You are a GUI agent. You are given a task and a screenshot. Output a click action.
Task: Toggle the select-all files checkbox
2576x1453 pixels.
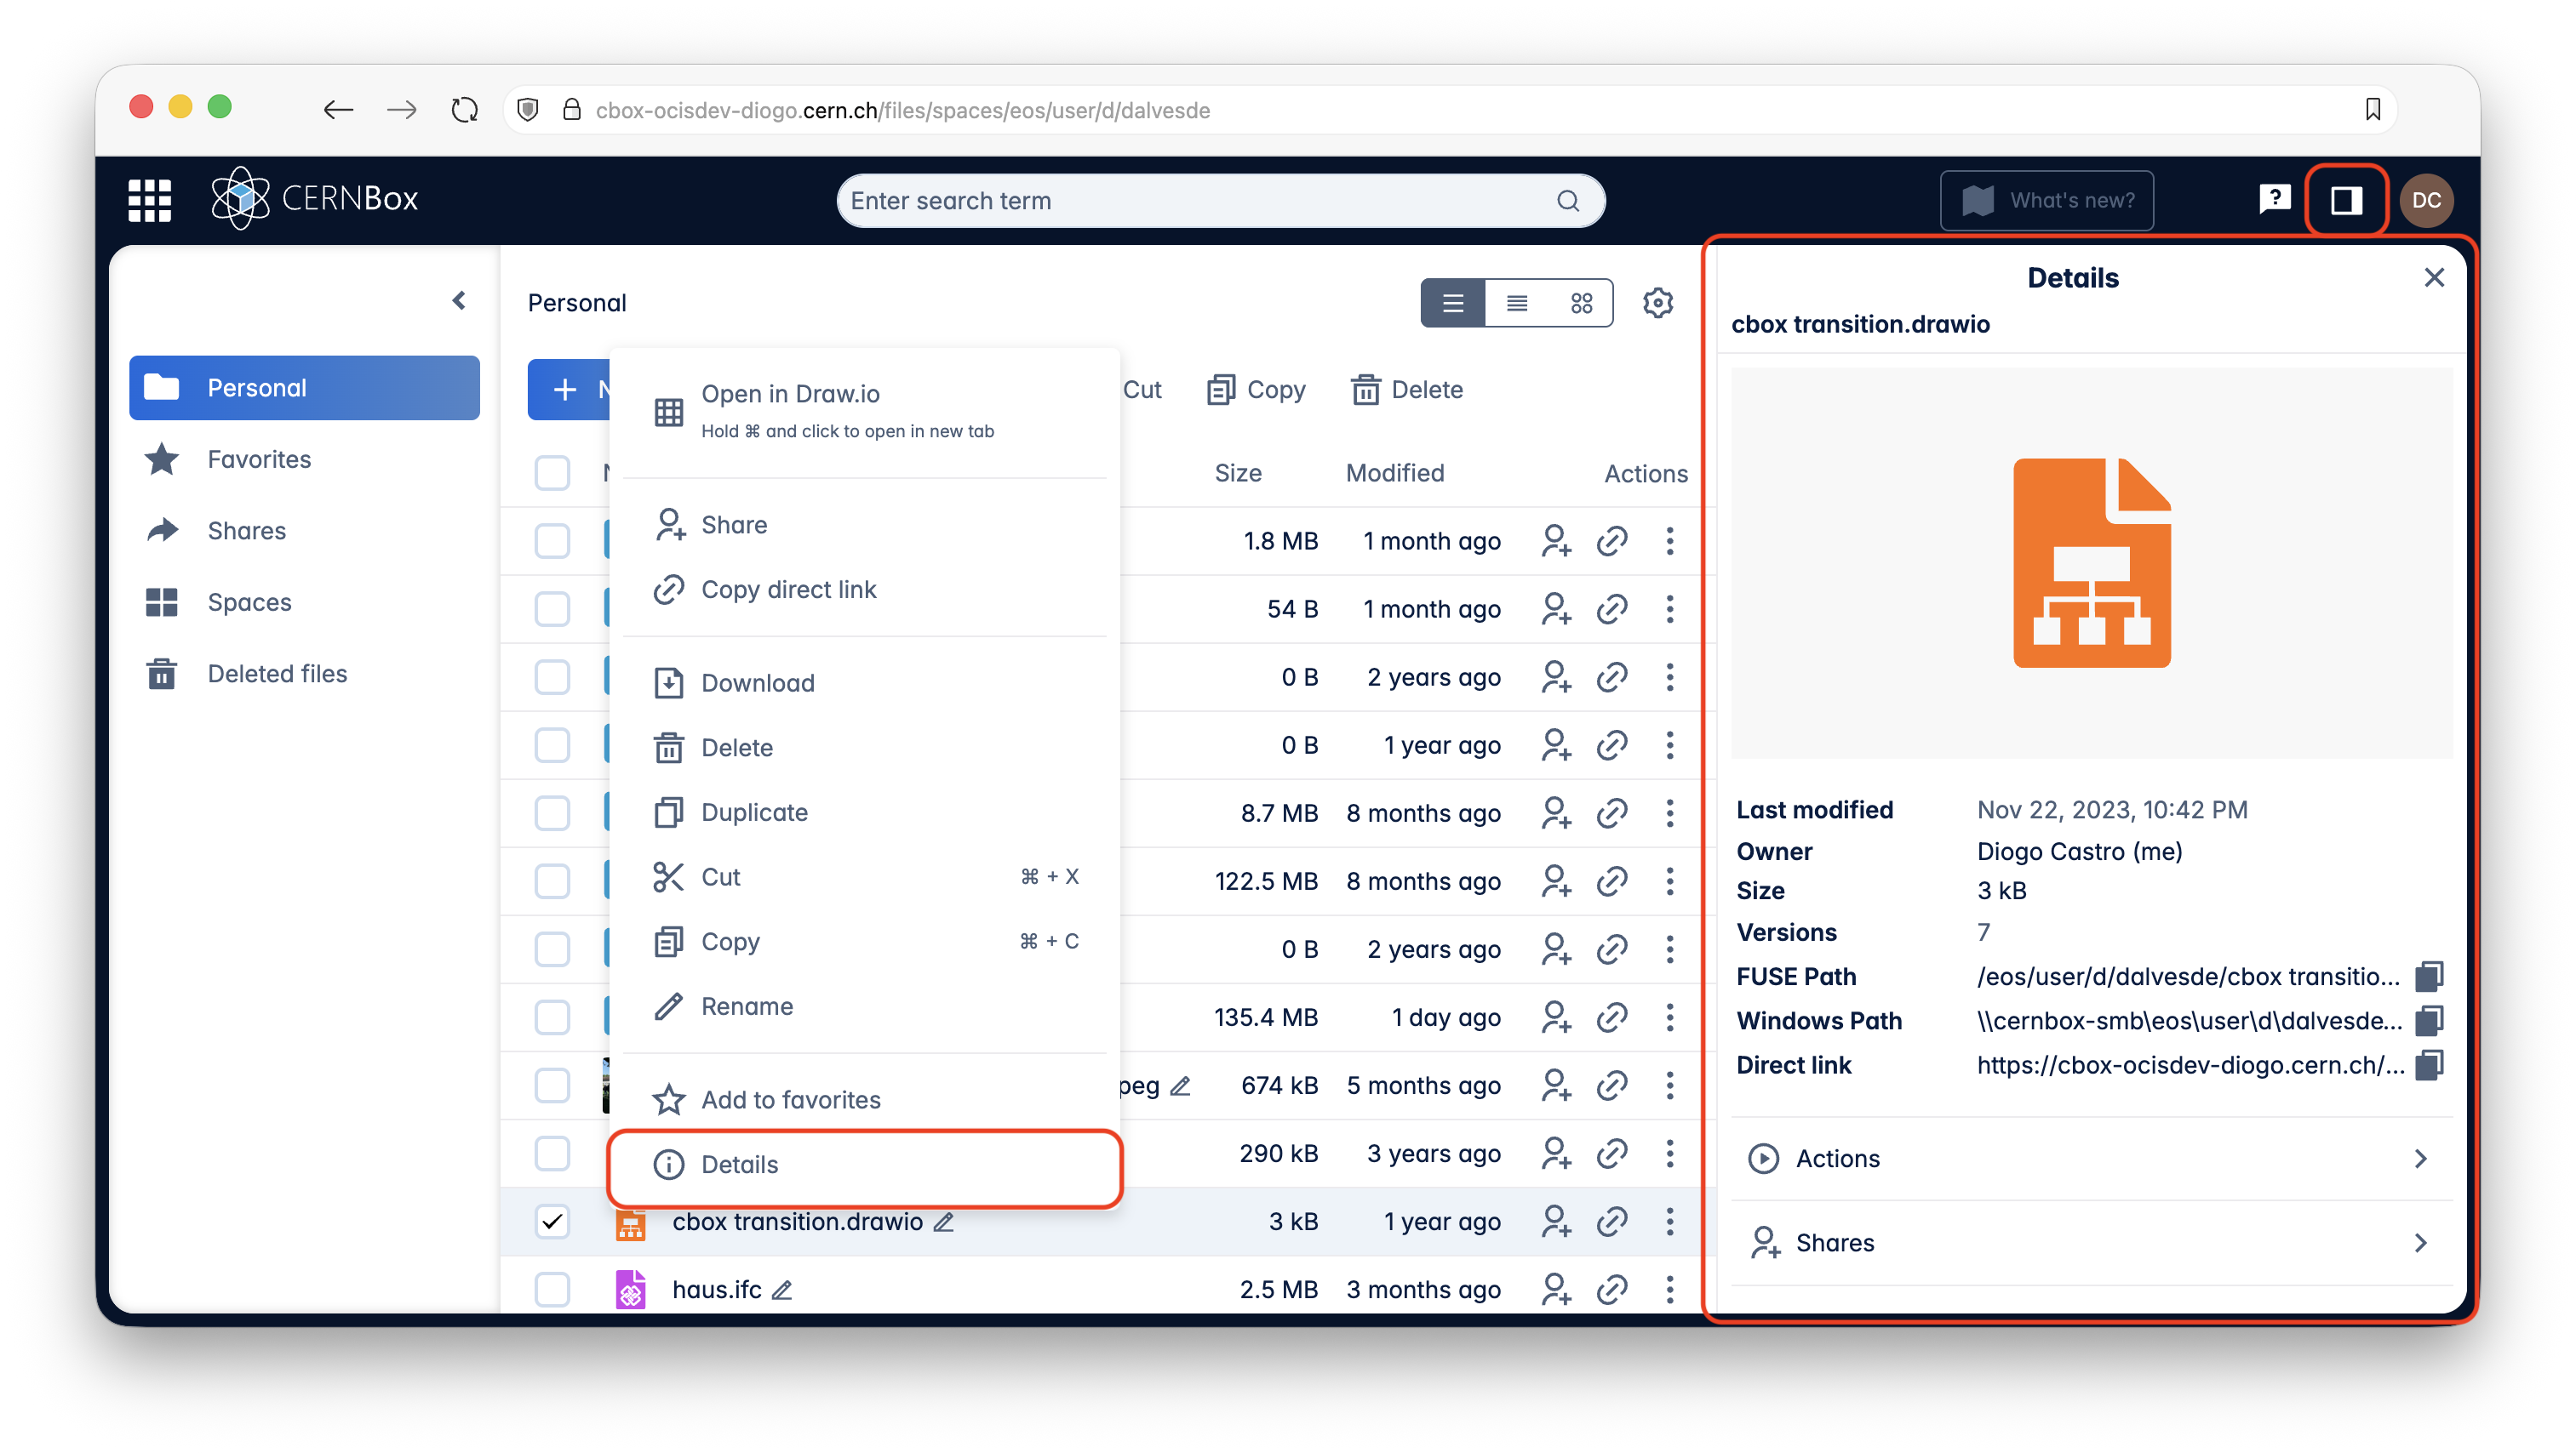(552, 473)
